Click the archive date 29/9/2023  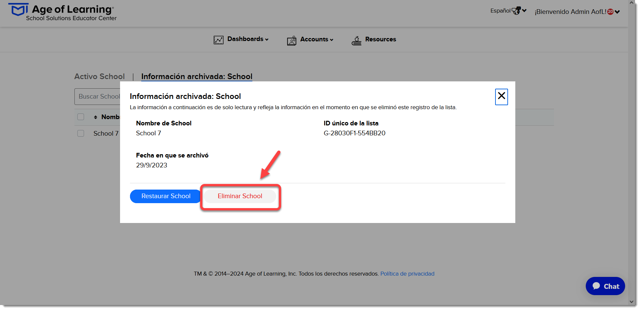point(151,165)
